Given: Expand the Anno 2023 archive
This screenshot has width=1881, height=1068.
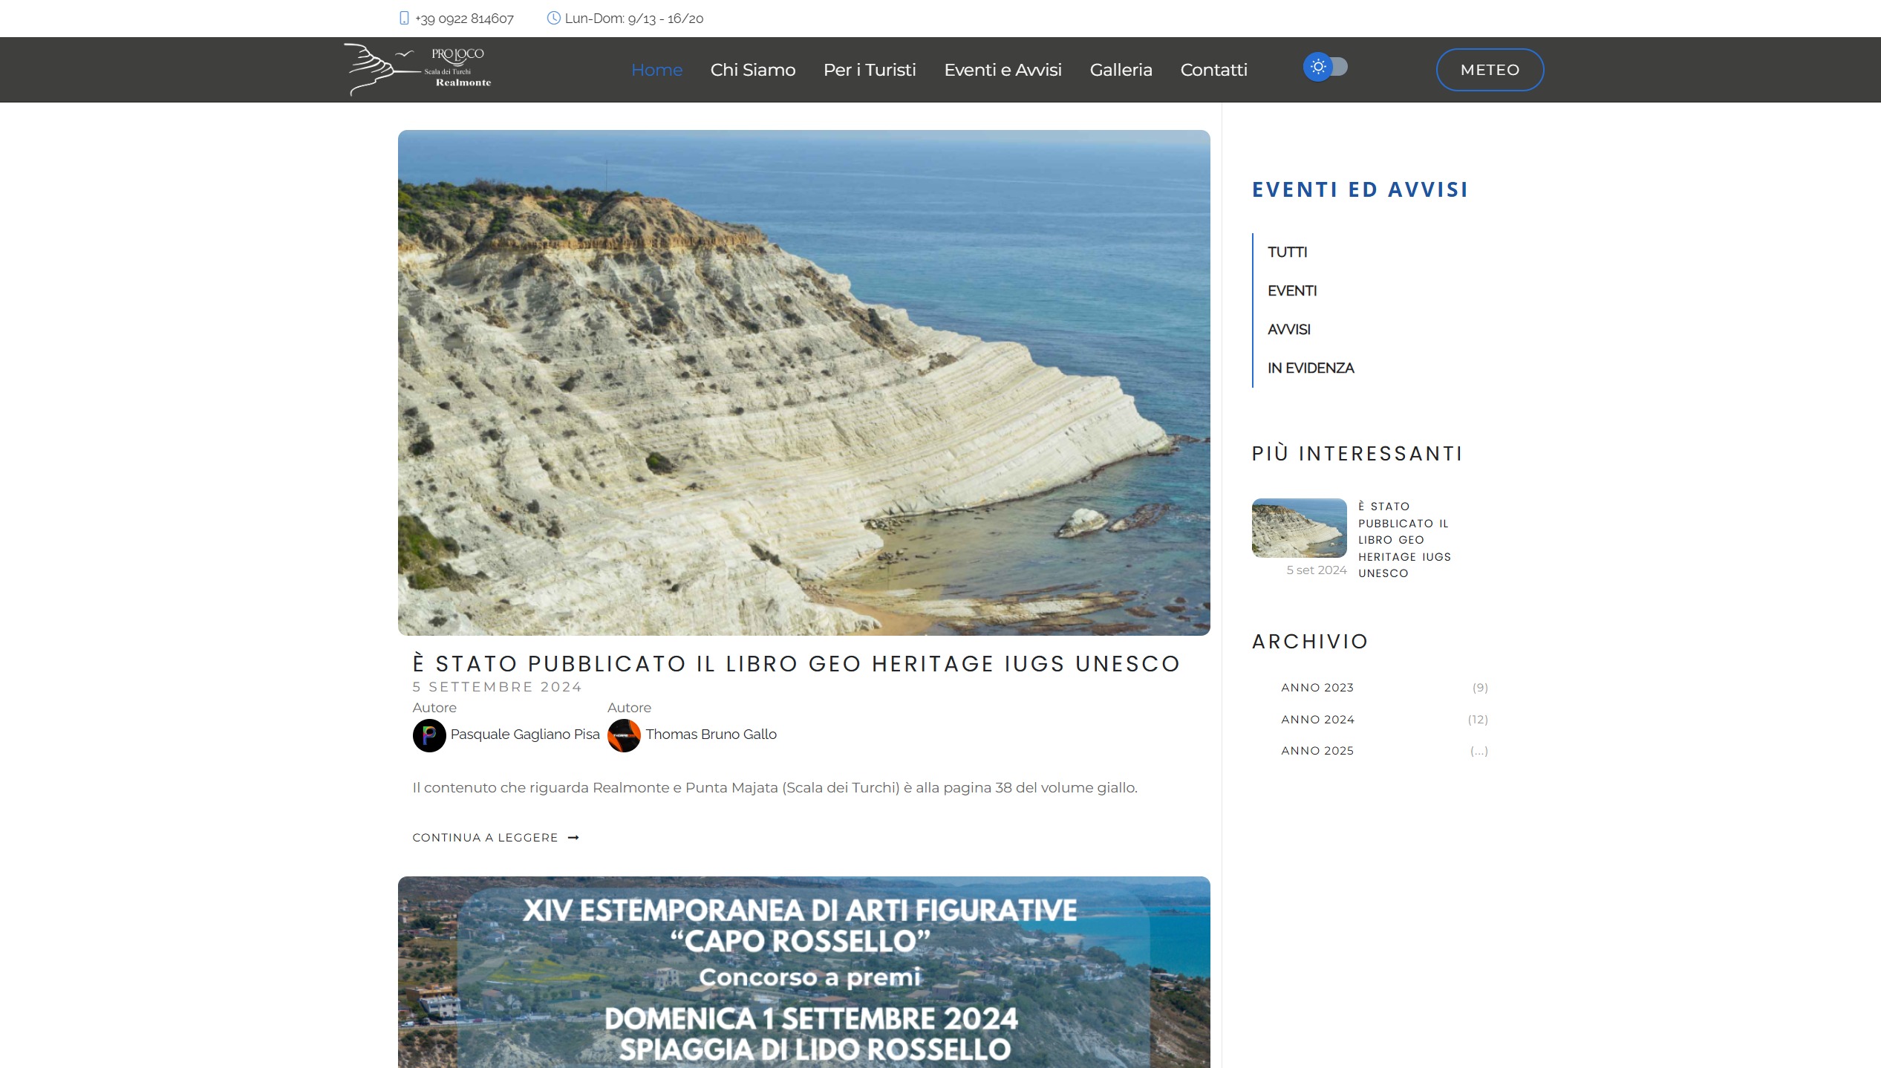Looking at the screenshot, I should [x=1317, y=688].
